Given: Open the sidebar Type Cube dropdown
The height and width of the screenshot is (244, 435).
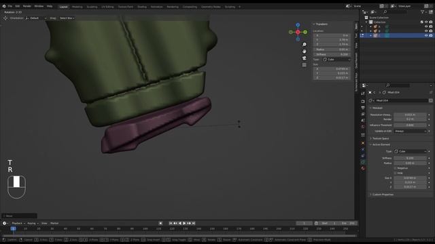Looking at the screenshot, I should pos(336,60).
